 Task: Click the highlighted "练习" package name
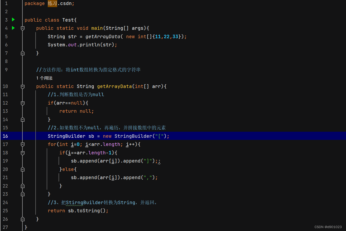pos(52,3)
